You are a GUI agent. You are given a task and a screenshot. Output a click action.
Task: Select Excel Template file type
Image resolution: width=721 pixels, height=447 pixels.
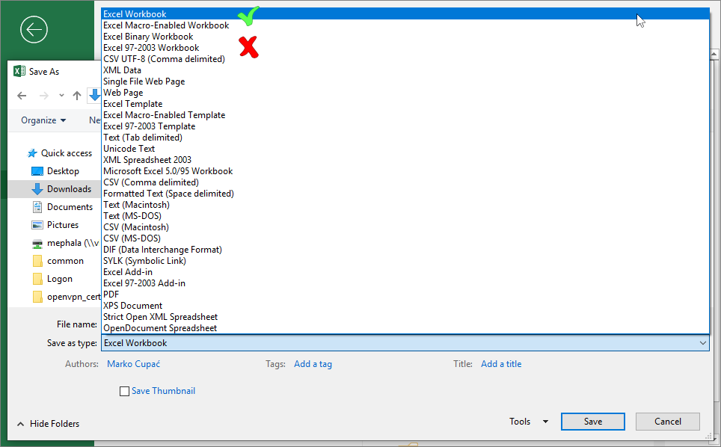(405, 104)
